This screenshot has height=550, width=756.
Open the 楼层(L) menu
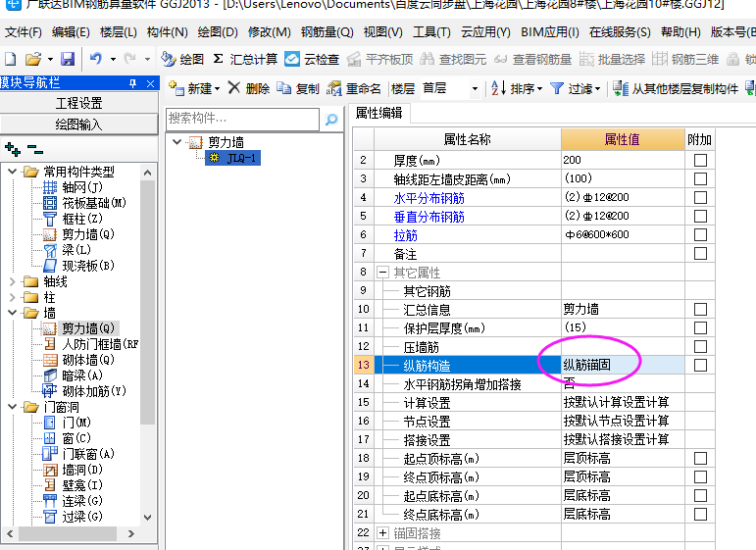pyautogui.click(x=118, y=32)
